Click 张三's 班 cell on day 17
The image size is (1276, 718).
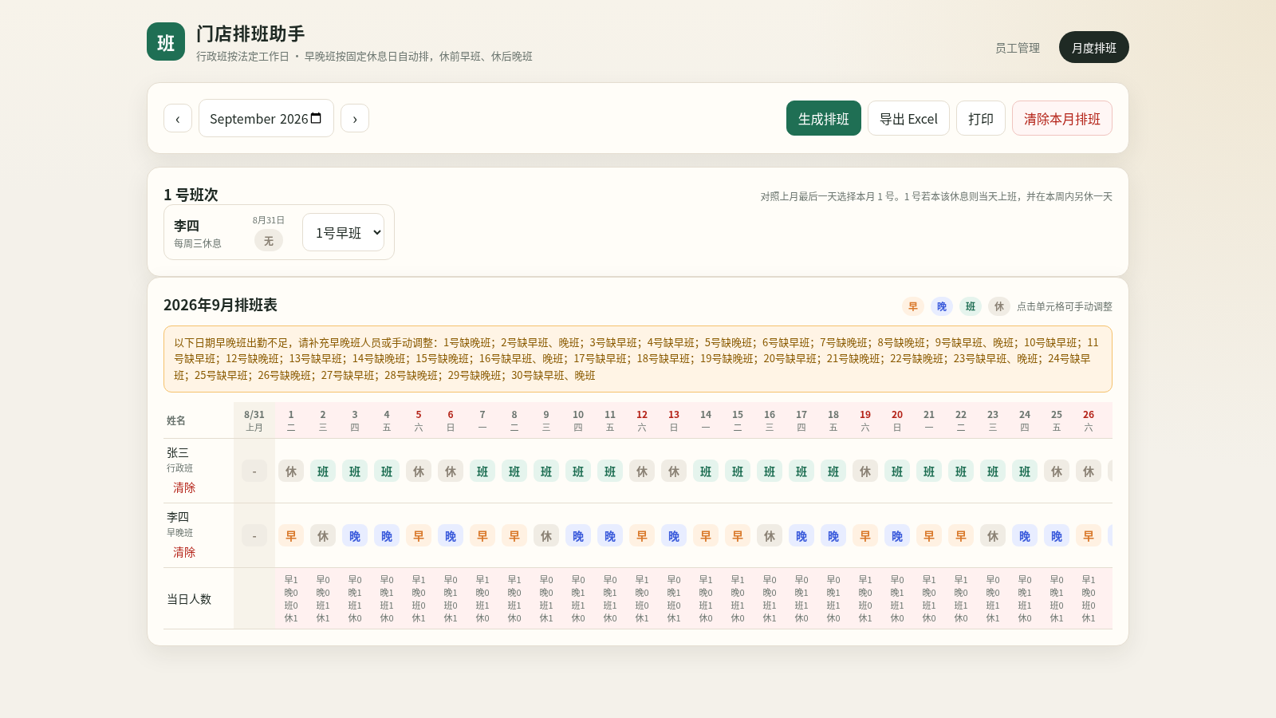(x=801, y=471)
